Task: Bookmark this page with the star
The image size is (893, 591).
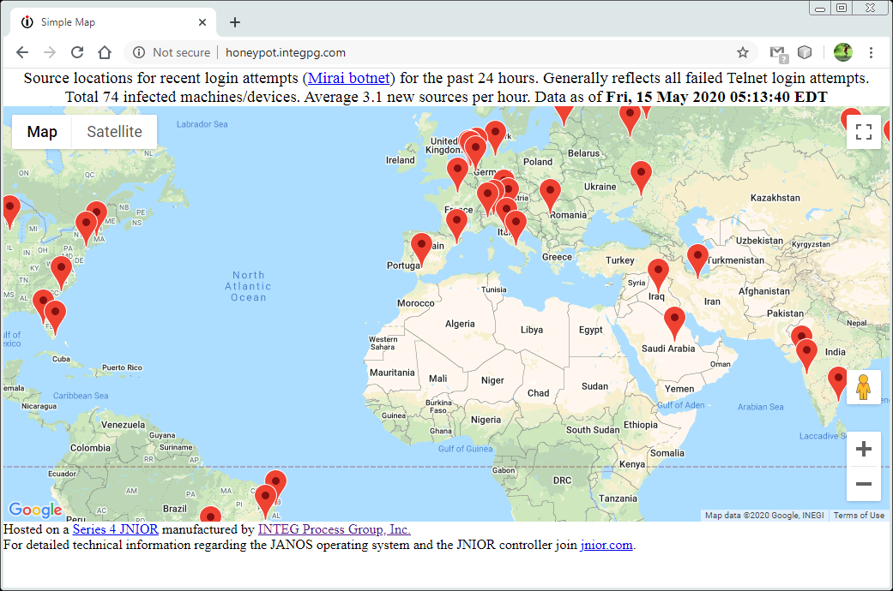Action: [x=743, y=53]
